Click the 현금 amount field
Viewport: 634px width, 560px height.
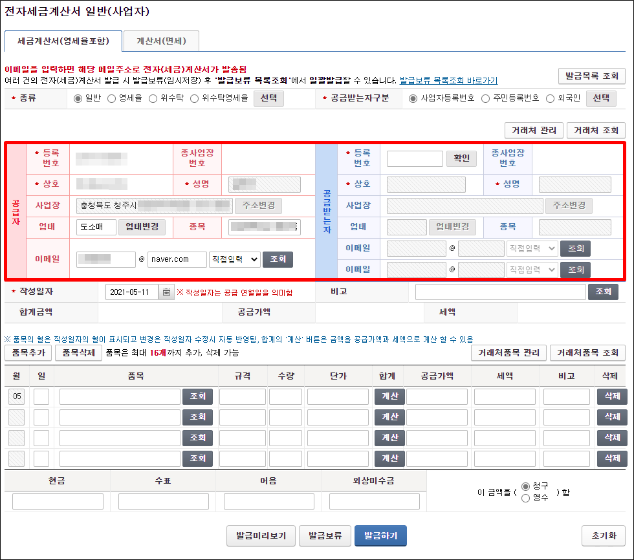tap(58, 501)
